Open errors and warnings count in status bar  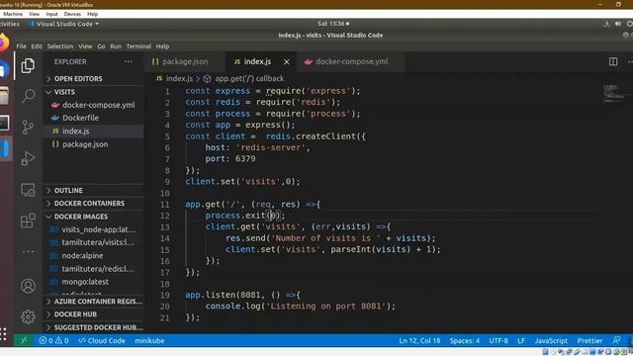click(x=53, y=340)
